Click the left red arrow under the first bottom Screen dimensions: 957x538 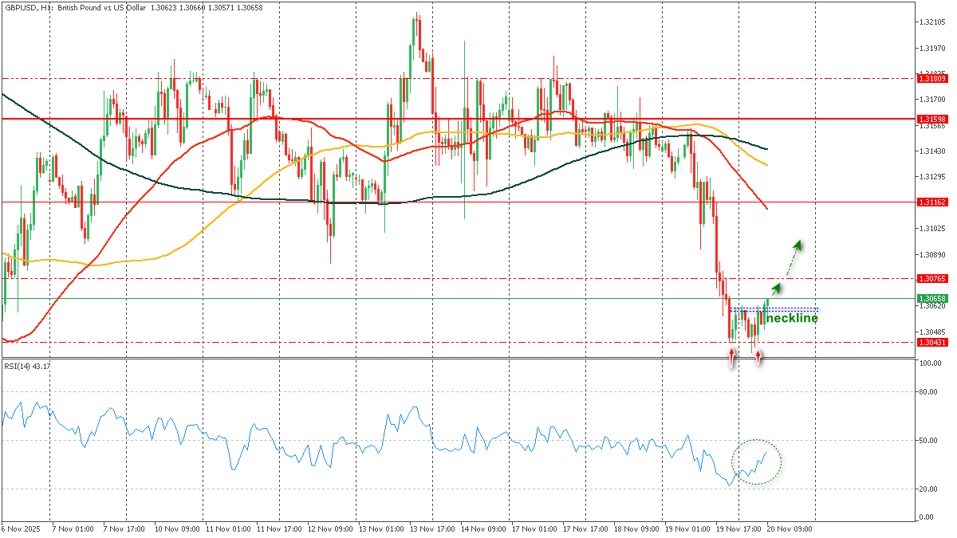pyautogui.click(x=732, y=357)
